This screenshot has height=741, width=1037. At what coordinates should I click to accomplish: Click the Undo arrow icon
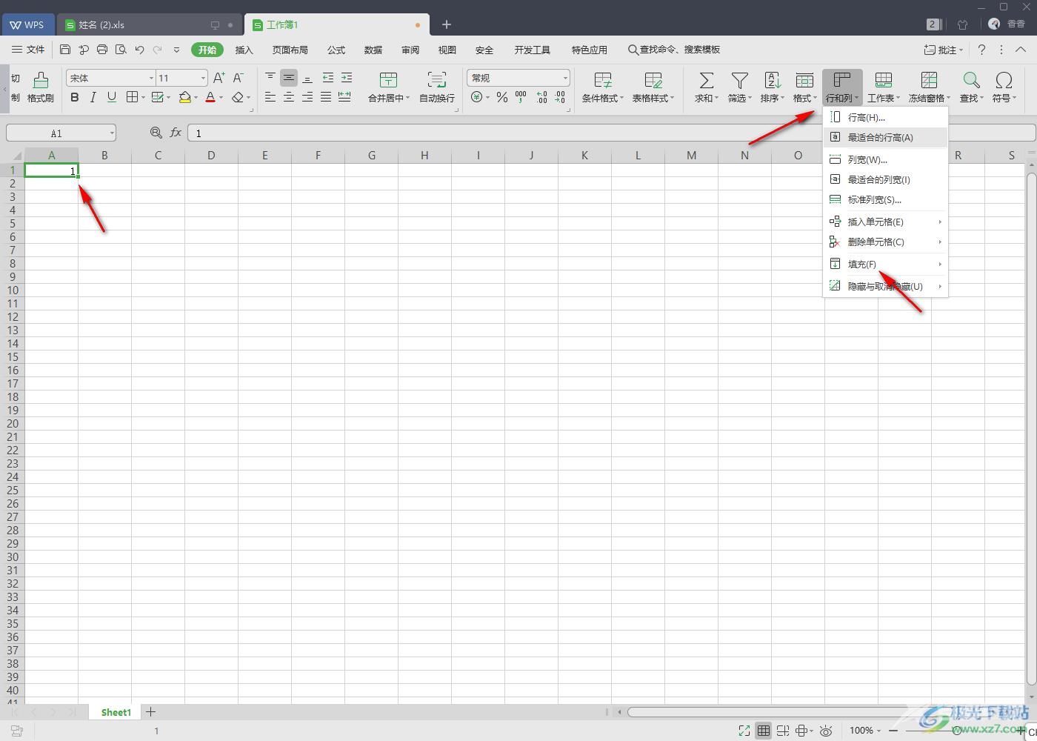pyautogui.click(x=139, y=50)
